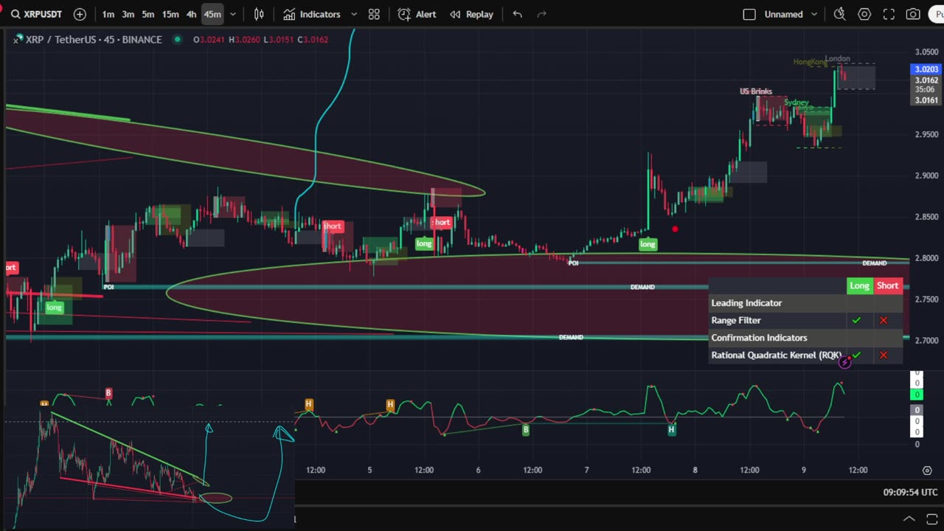
Task: Open the indicator templates grid icon
Action: point(374,14)
